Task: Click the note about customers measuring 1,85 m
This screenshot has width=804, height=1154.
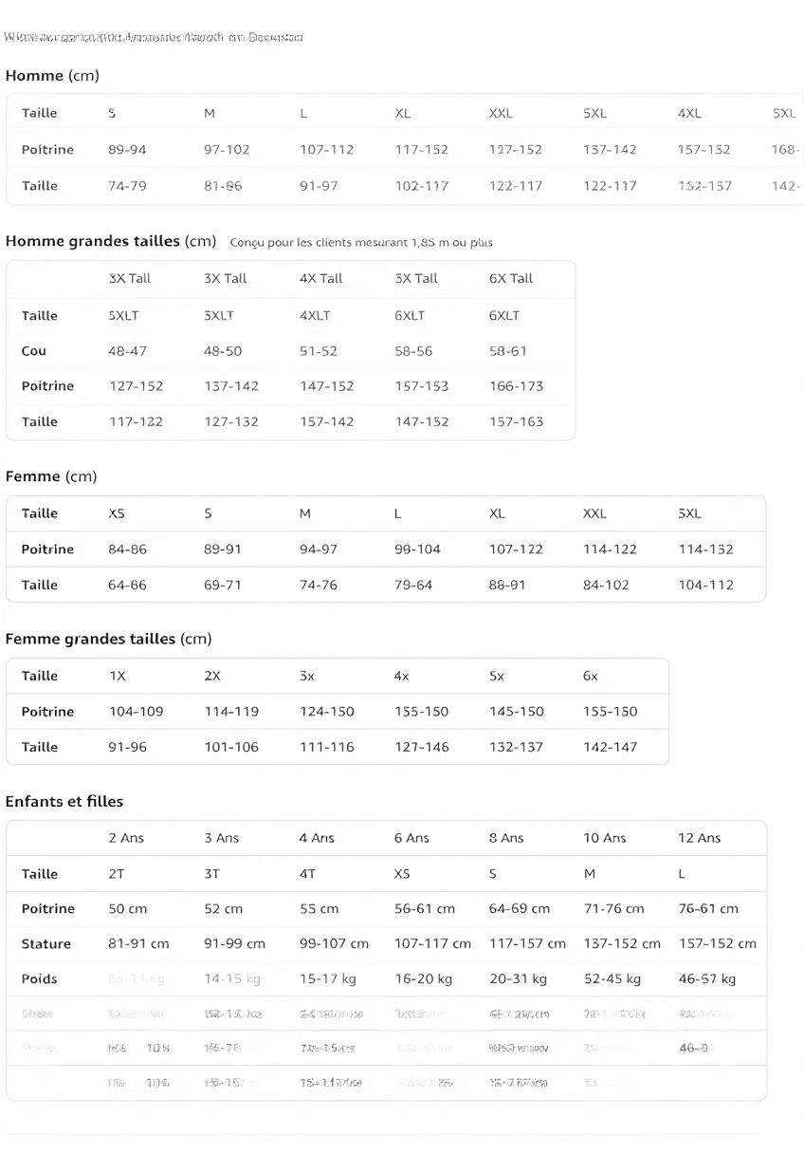Action: point(361,243)
